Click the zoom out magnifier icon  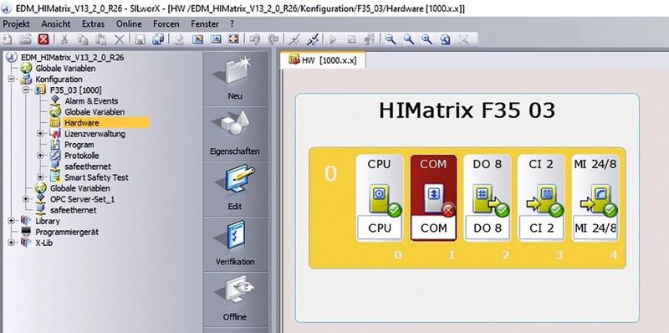click(x=391, y=39)
